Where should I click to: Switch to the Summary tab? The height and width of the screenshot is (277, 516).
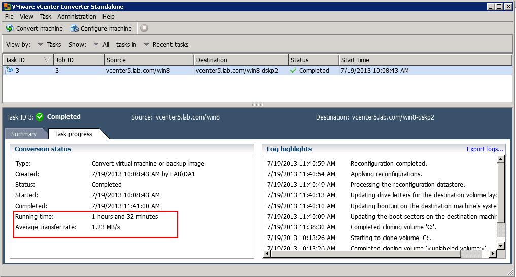[24, 134]
